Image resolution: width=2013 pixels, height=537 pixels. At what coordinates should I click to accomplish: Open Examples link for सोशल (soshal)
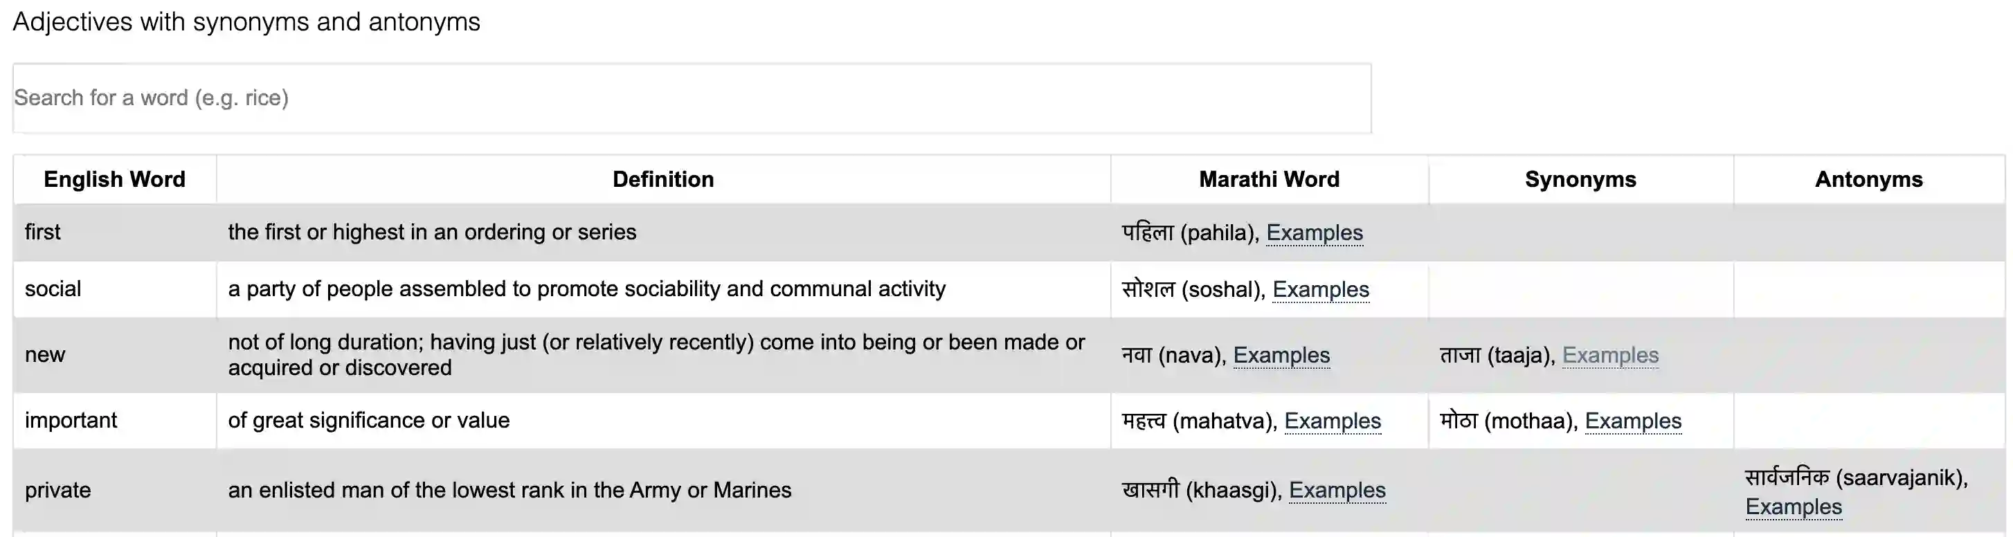click(x=1321, y=289)
